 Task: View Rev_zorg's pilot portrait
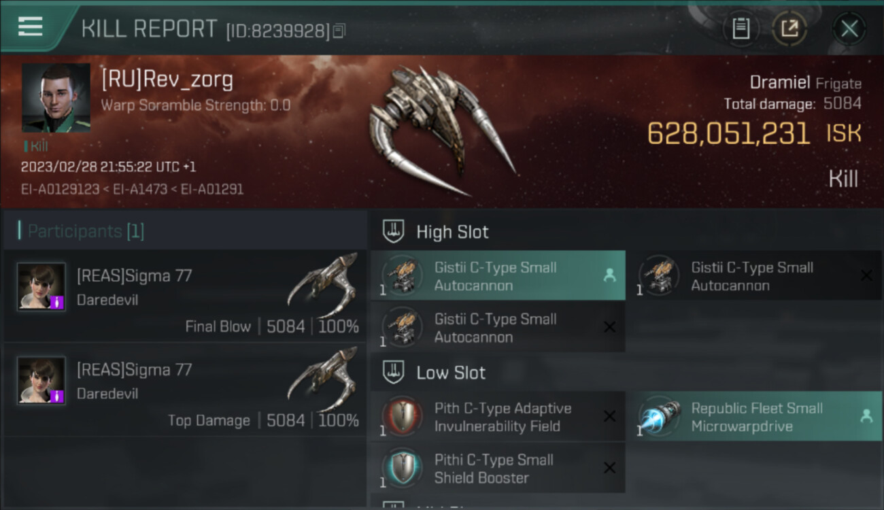[x=56, y=98]
